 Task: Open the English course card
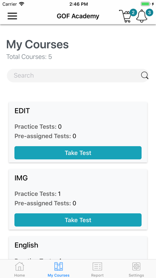(x=78, y=248)
